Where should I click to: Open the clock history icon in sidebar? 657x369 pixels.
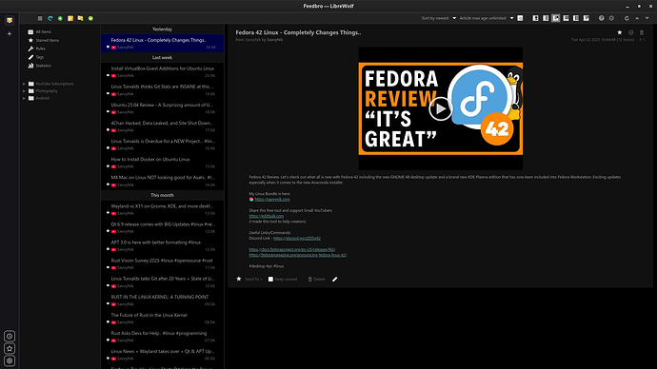tap(10, 336)
